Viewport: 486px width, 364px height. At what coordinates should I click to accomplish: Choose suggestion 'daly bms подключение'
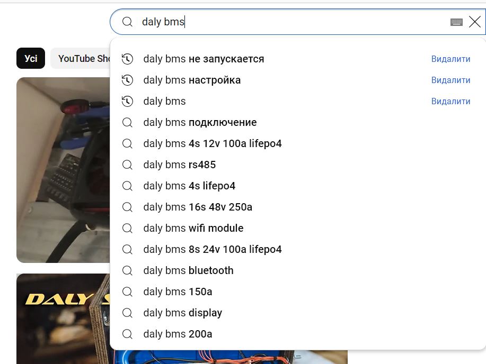coord(200,122)
